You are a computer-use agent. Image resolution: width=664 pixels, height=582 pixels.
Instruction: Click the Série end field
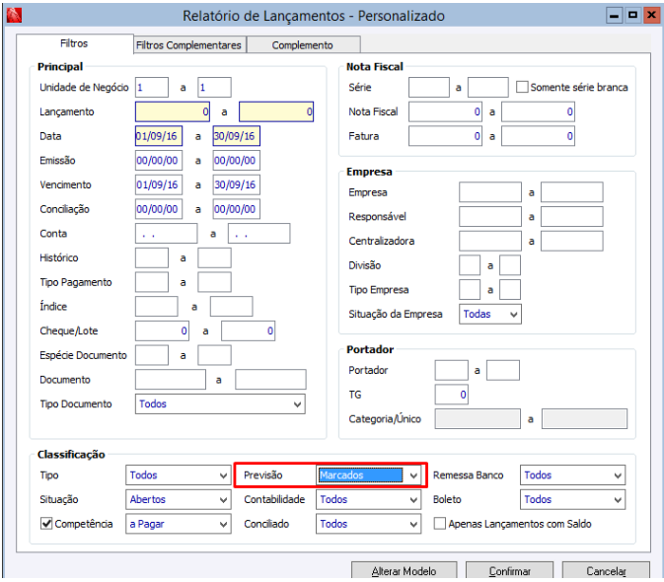[487, 87]
